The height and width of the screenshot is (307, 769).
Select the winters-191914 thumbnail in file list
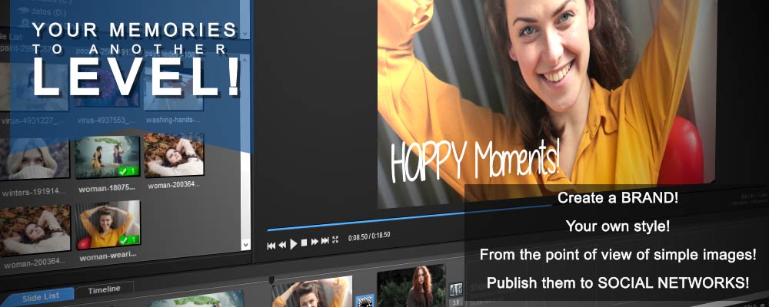[35, 159]
